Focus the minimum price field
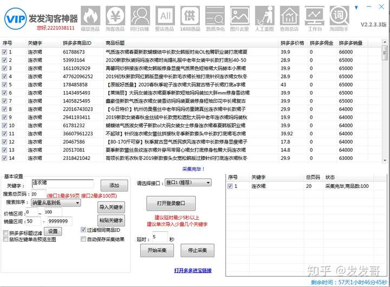Image resolution: width=390 pixels, height=287 pixels. (x=31, y=212)
